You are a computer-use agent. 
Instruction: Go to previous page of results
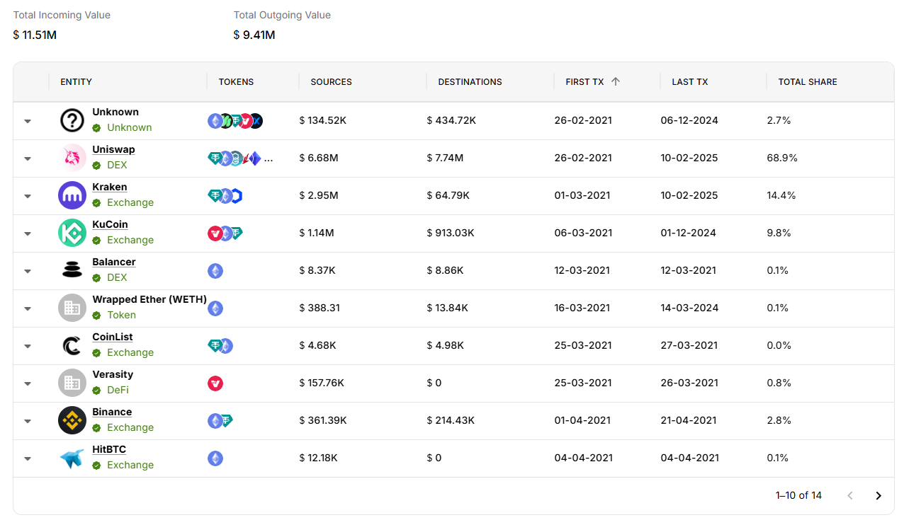click(850, 496)
